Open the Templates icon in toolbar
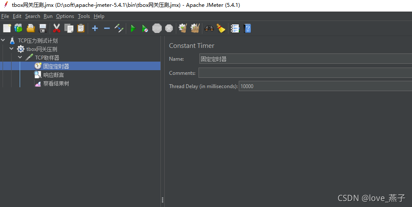Screen dimensions: 412x207 coord(18,28)
